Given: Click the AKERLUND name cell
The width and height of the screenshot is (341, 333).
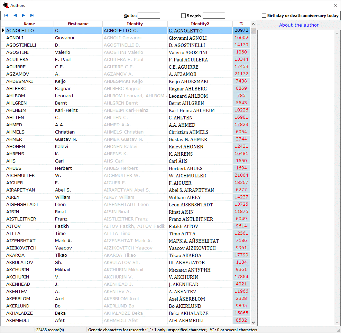Looking at the screenshot, I should 29,306.
